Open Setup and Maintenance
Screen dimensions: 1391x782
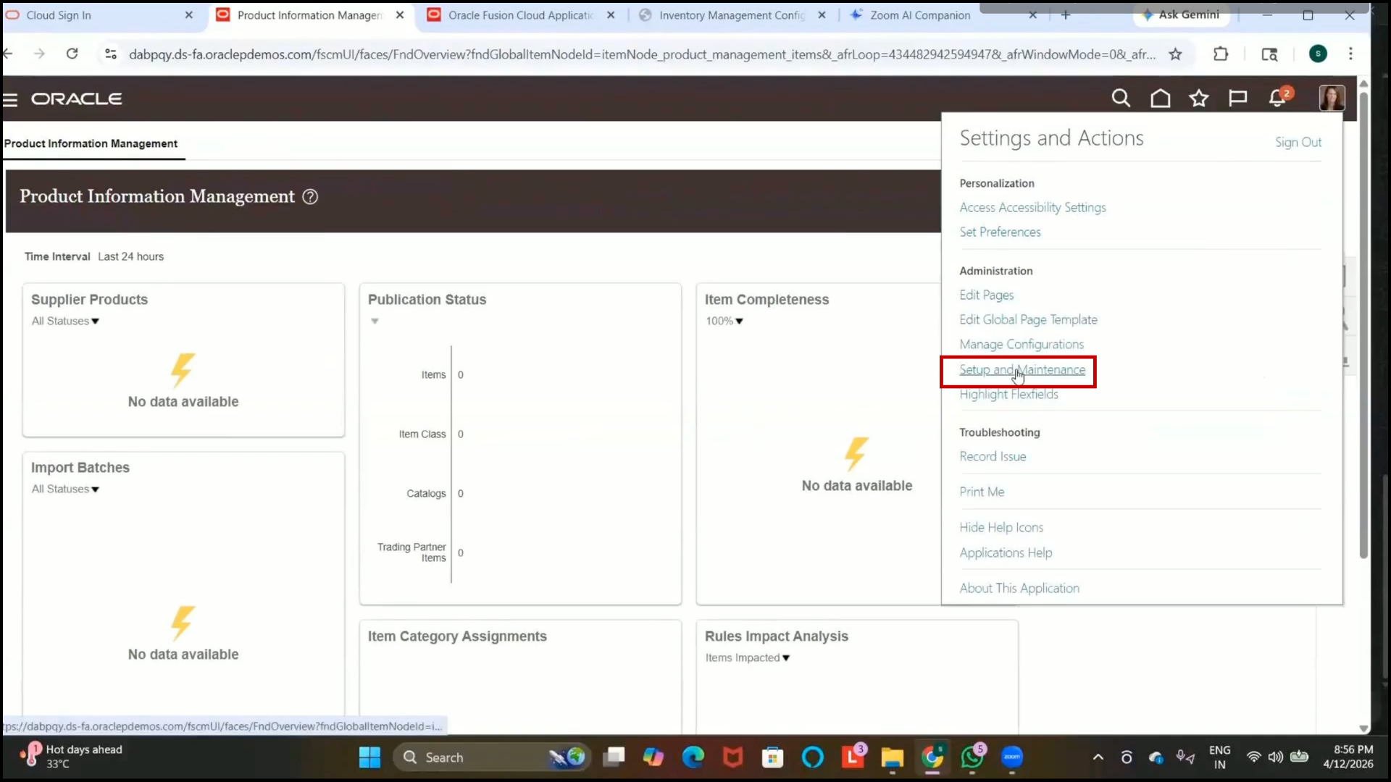pos(1022,370)
